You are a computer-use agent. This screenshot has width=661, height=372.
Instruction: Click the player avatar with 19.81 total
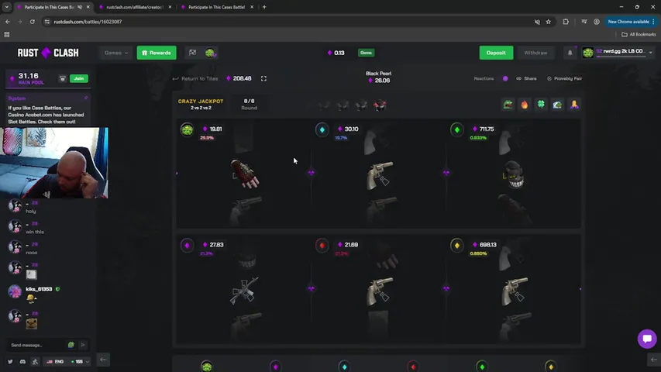[188, 129]
